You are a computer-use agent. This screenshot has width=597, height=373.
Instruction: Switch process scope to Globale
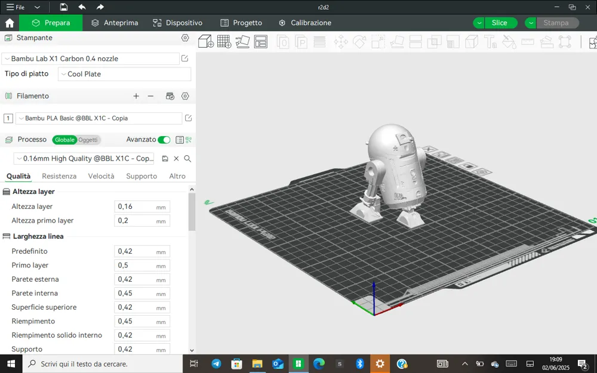pyautogui.click(x=64, y=140)
